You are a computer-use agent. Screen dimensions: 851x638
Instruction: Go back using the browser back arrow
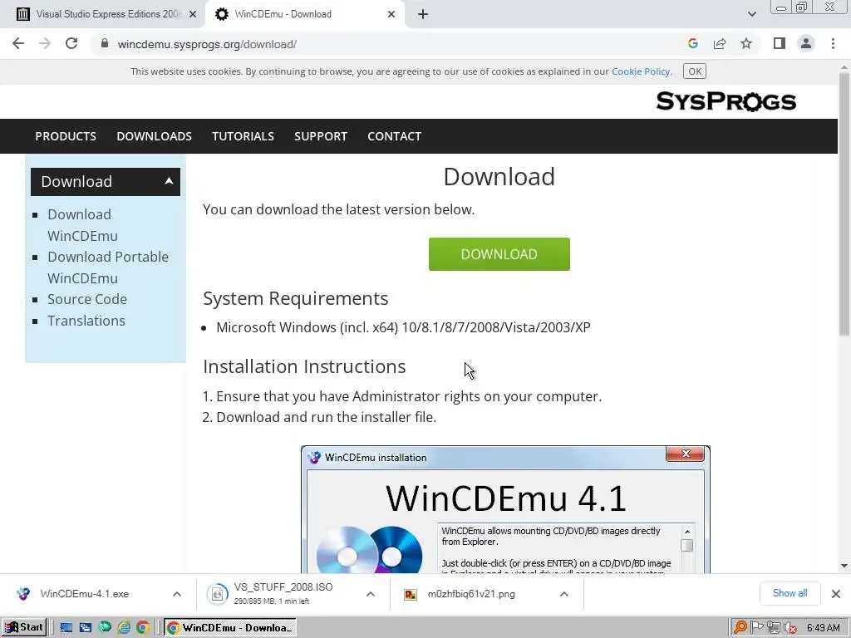[x=18, y=44]
